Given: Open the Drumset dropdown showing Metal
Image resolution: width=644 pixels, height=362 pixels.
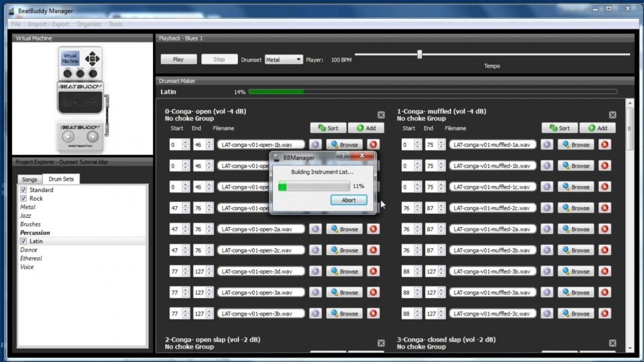Looking at the screenshot, I should click(283, 60).
